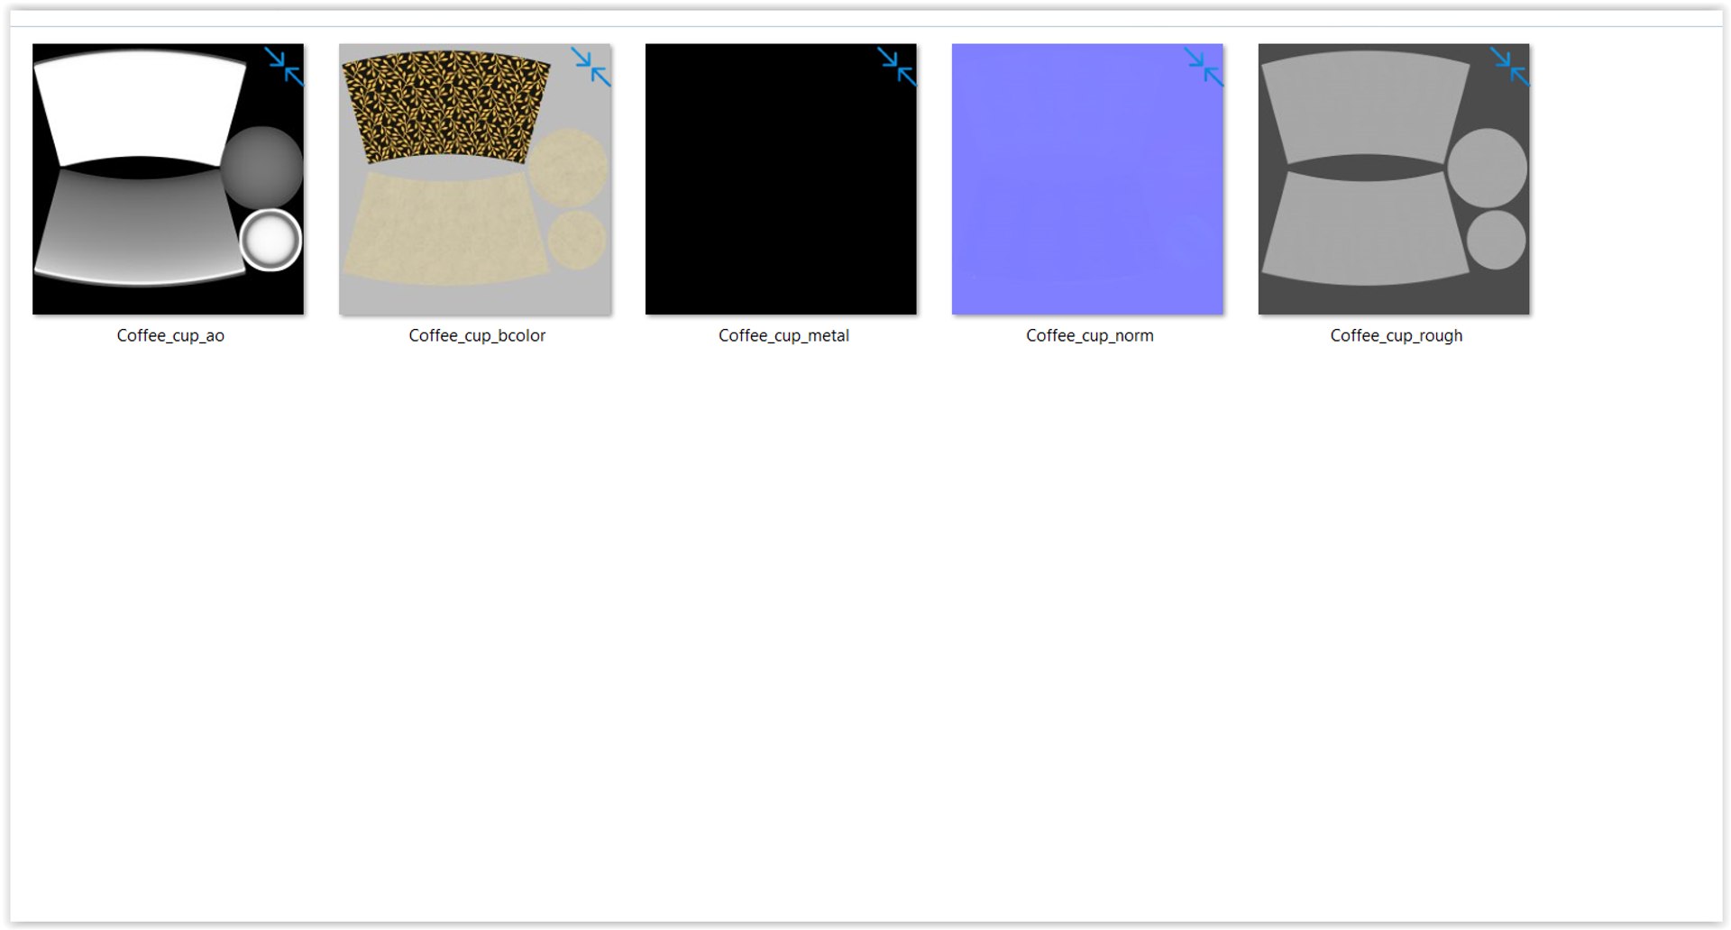This screenshot has width=1731, height=930.
Task: Select the Coffee_cup_ao texture thumbnail
Action: coord(168,178)
